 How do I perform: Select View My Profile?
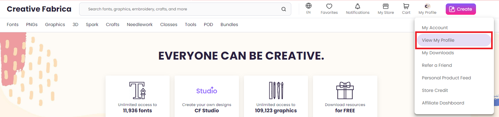pyautogui.click(x=454, y=40)
